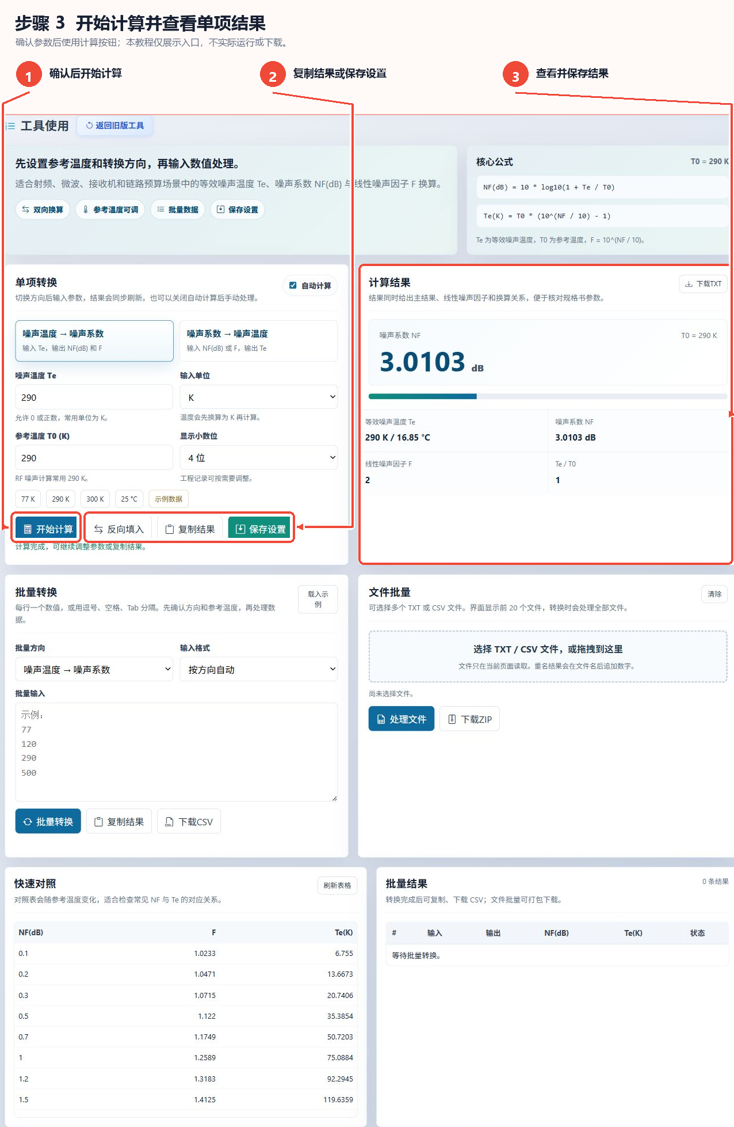Viewport: 734px width, 1127px height.
Task: Click the 下载CSV button
Action: (189, 822)
